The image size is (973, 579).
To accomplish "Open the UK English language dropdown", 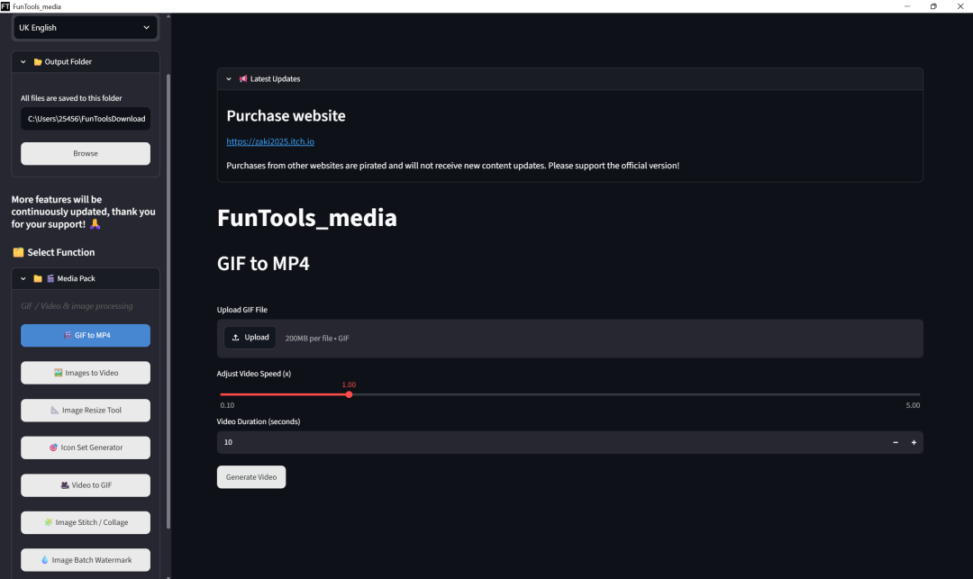I will (x=85, y=28).
